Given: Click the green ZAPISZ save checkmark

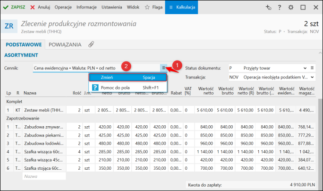Looking at the screenshot, I should tap(6, 7).
